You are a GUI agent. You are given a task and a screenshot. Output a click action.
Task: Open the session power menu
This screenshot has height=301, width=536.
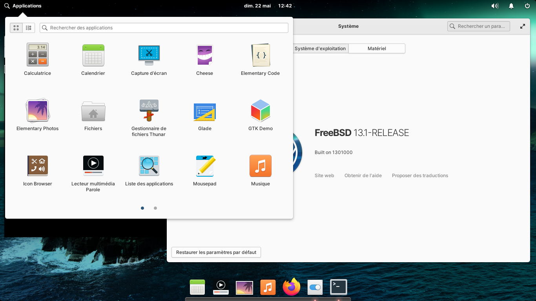(x=527, y=6)
